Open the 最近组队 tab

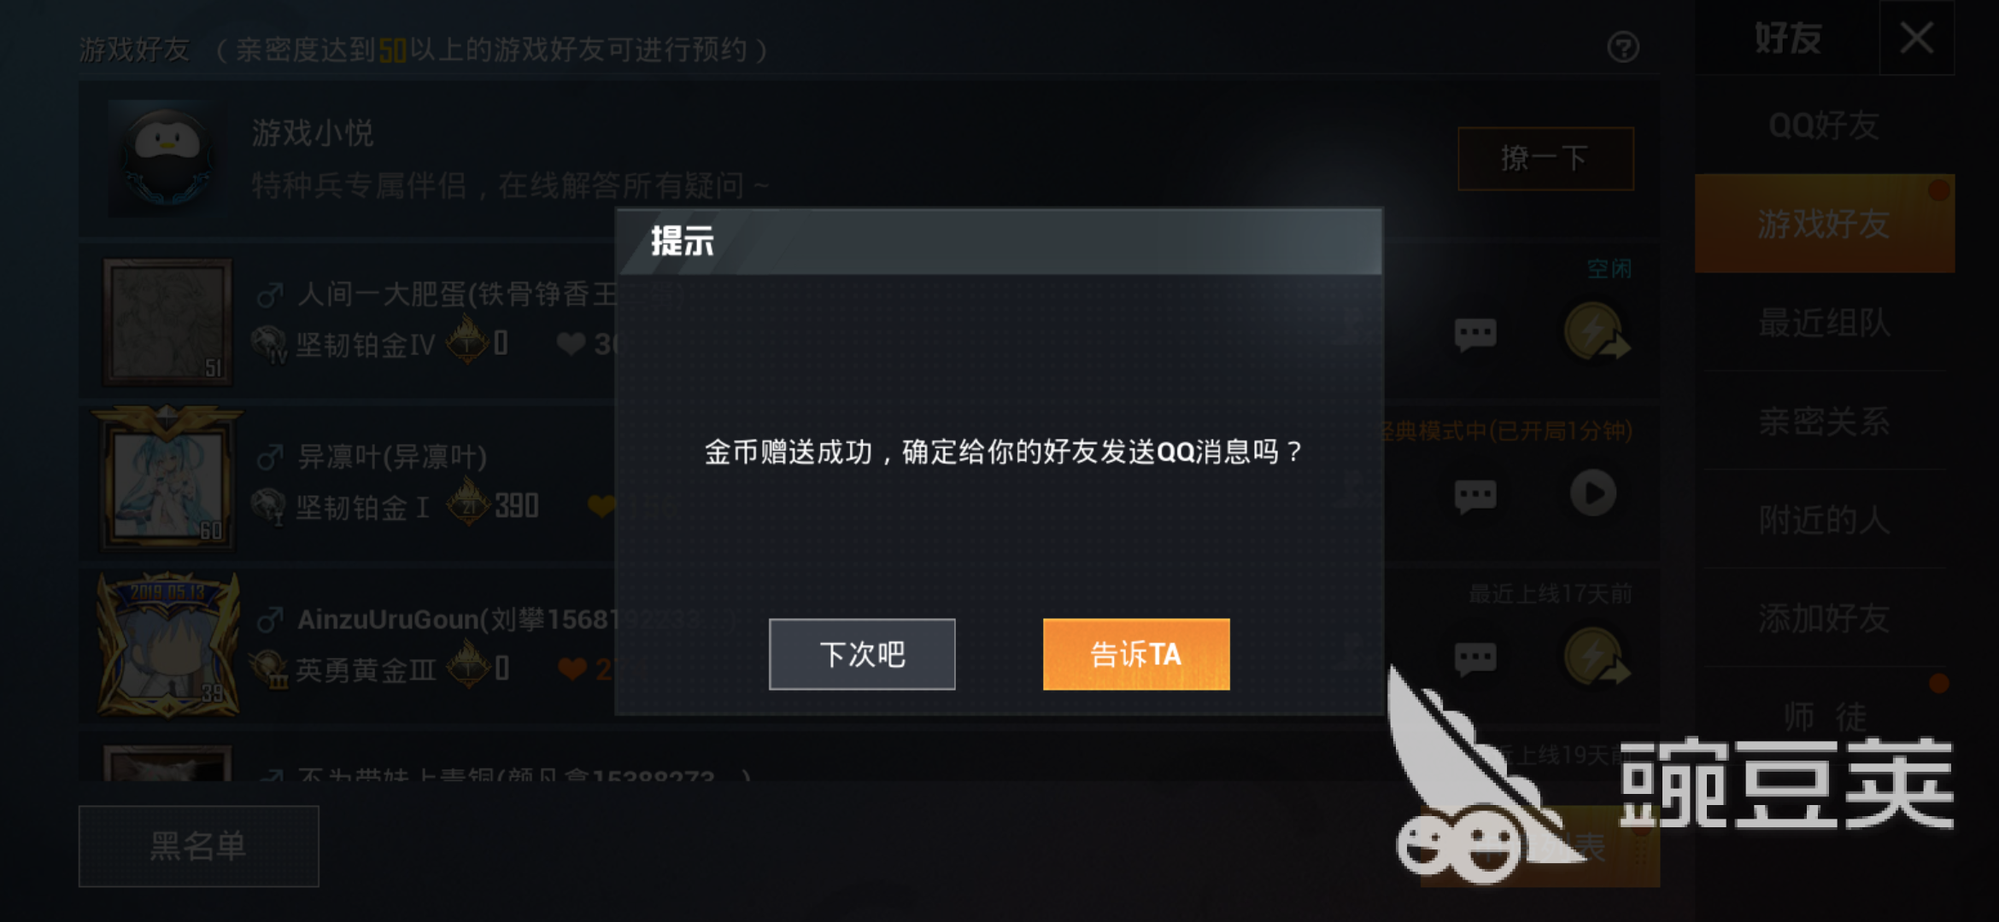coord(1824,323)
